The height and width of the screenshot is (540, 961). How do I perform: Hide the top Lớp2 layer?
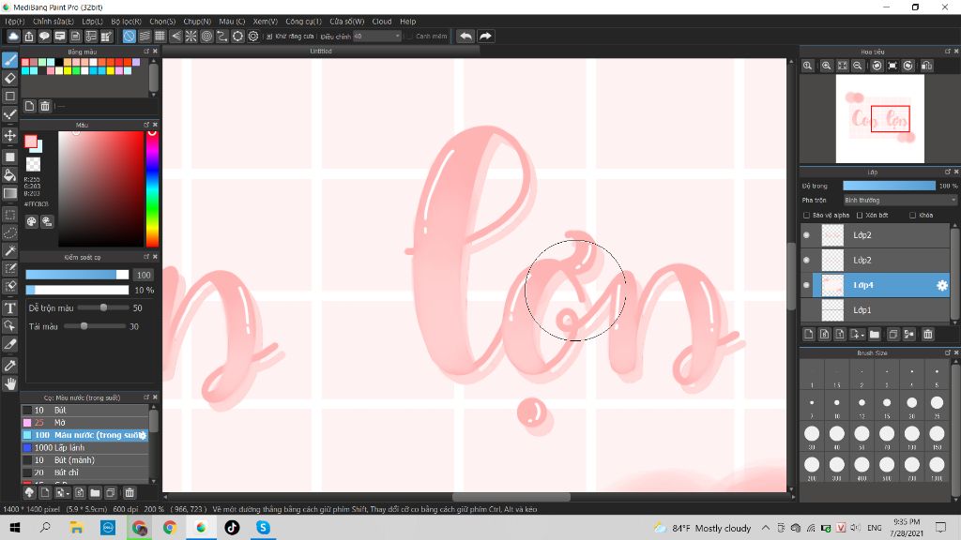(806, 235)
